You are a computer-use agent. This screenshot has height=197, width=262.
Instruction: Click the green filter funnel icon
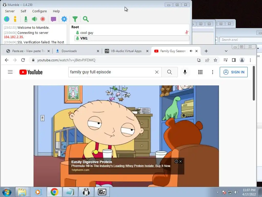[x=75, y=19]
